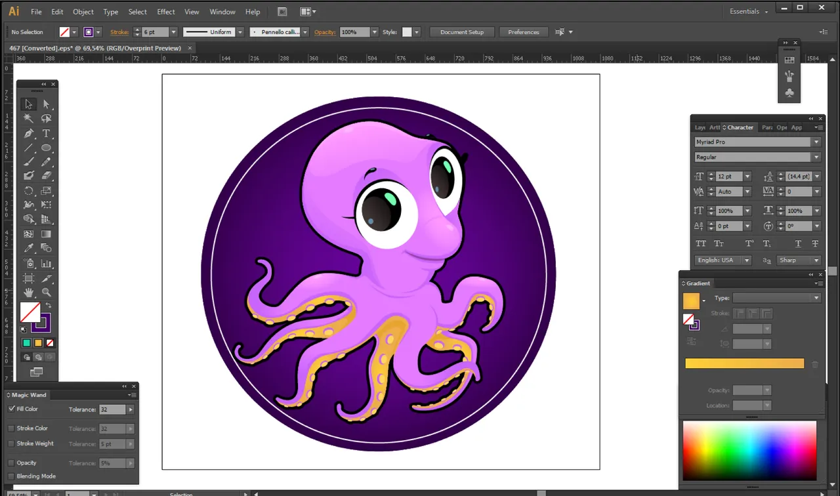Activate the Rotate tool
Screen dimensions: 840x496
click(x=28, y=191)
